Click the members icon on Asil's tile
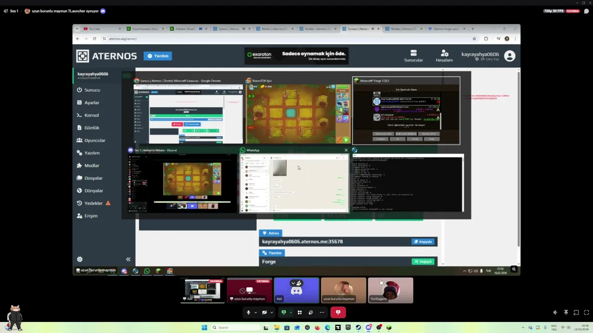The width and height of the screenshot is (593, 333). [x=299, y=283]
